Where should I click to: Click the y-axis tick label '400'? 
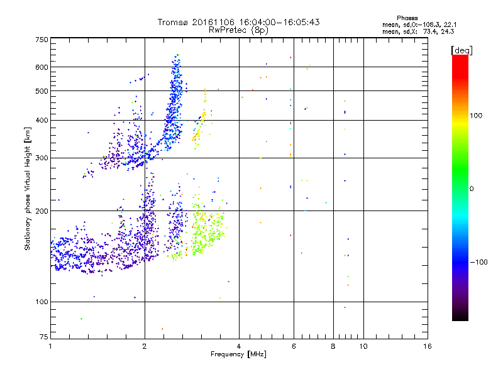click(x=41, y=121)
